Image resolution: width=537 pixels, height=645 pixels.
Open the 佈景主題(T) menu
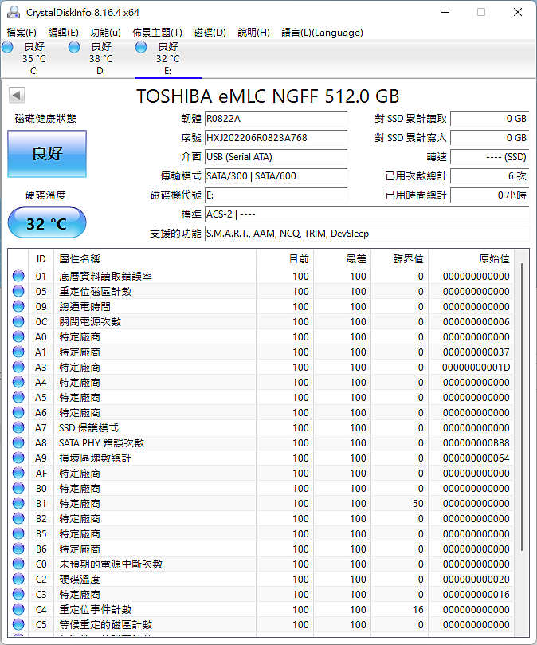tap(158, 33)
